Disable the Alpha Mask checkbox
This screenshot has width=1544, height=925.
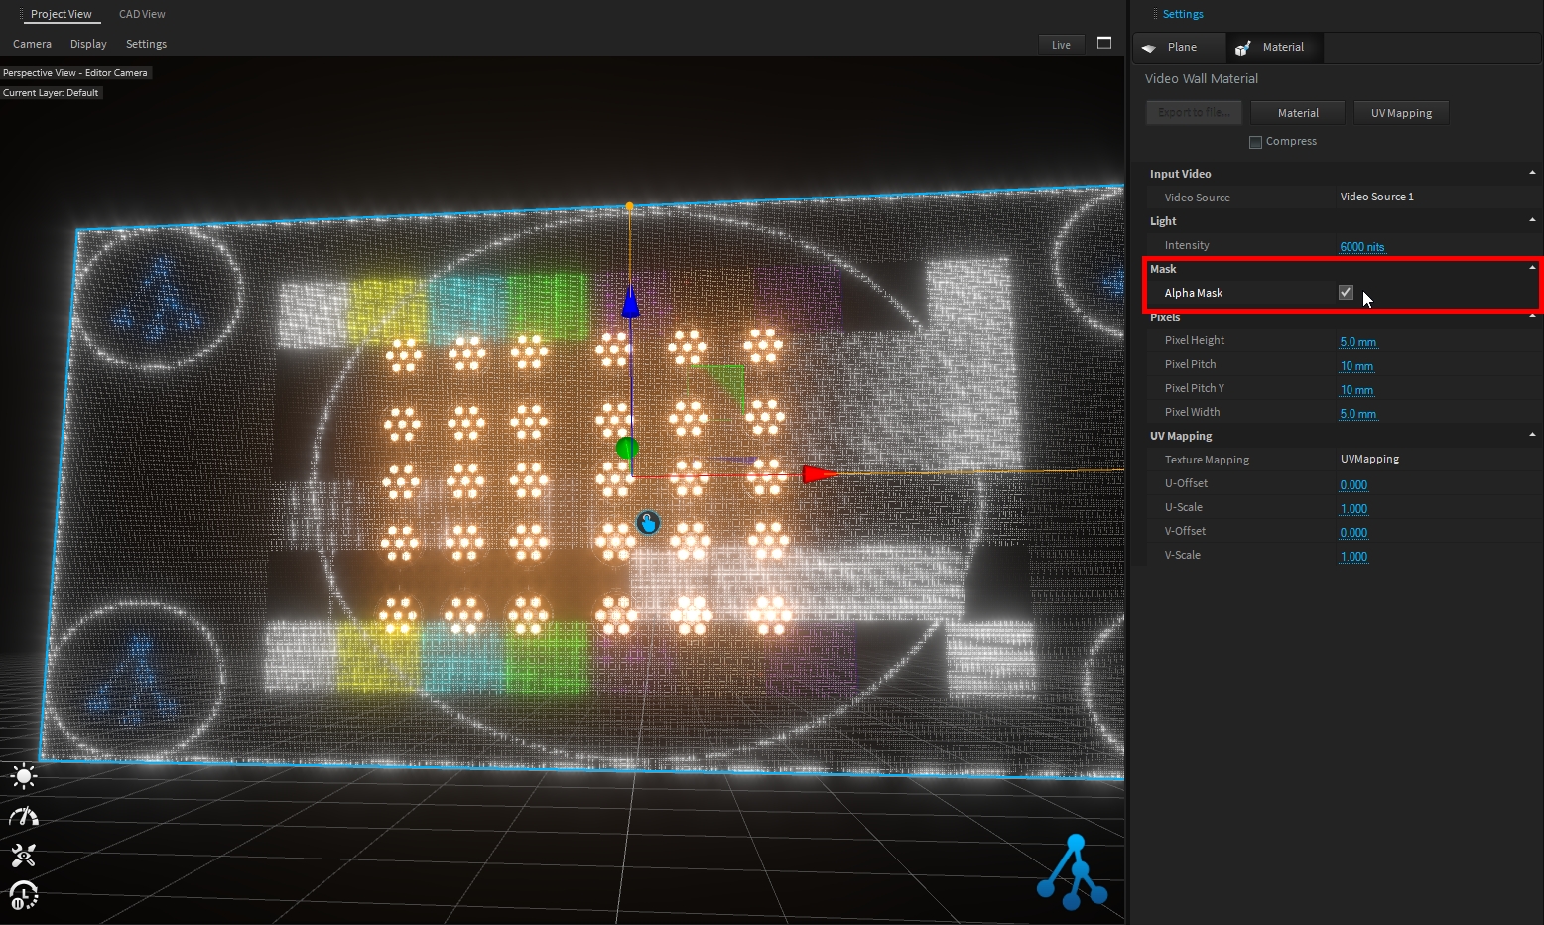point(1346,292)
